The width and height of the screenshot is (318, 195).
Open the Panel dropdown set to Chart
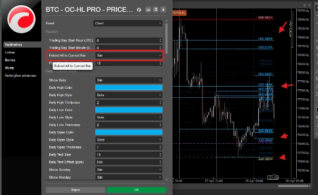pos(128,23)
